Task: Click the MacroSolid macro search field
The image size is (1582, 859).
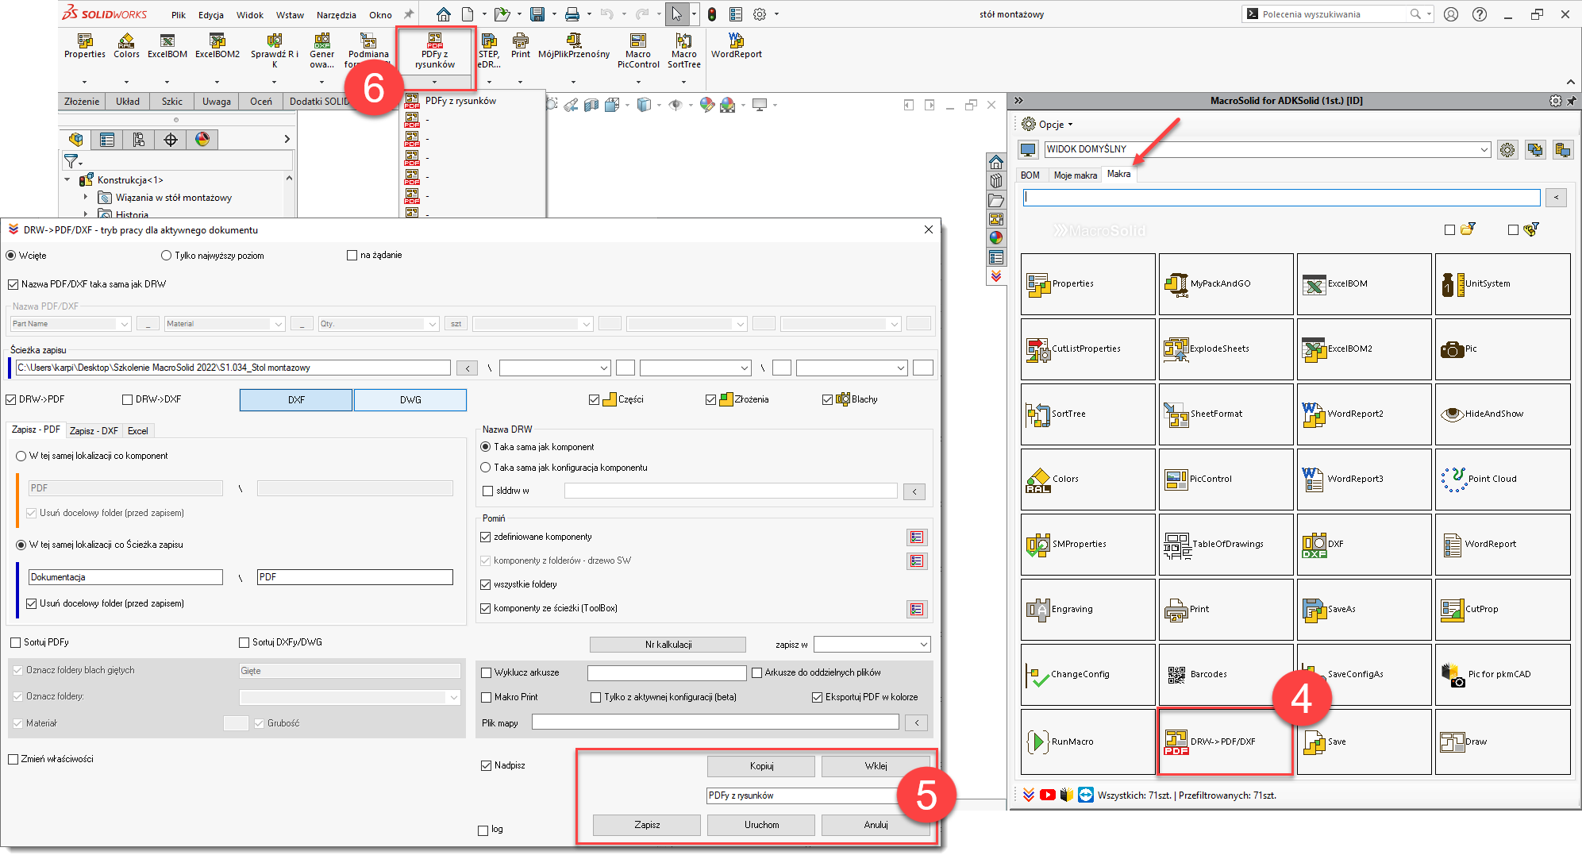Action: [1282, 197]
